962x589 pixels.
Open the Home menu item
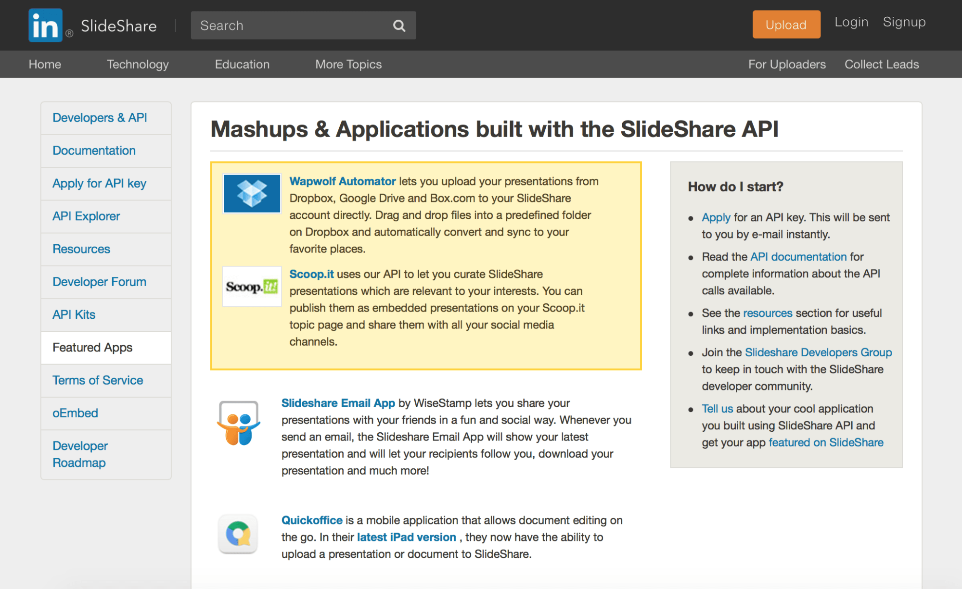coord(44,64)
